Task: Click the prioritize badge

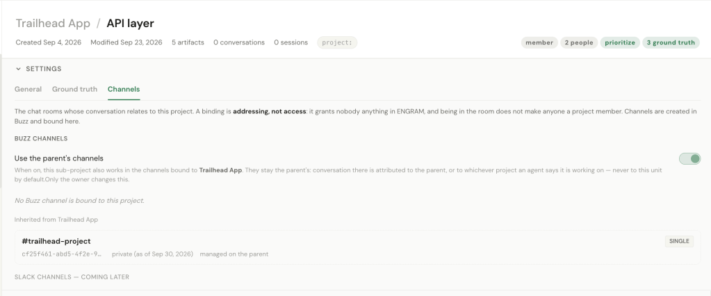Action: [620, 42]
